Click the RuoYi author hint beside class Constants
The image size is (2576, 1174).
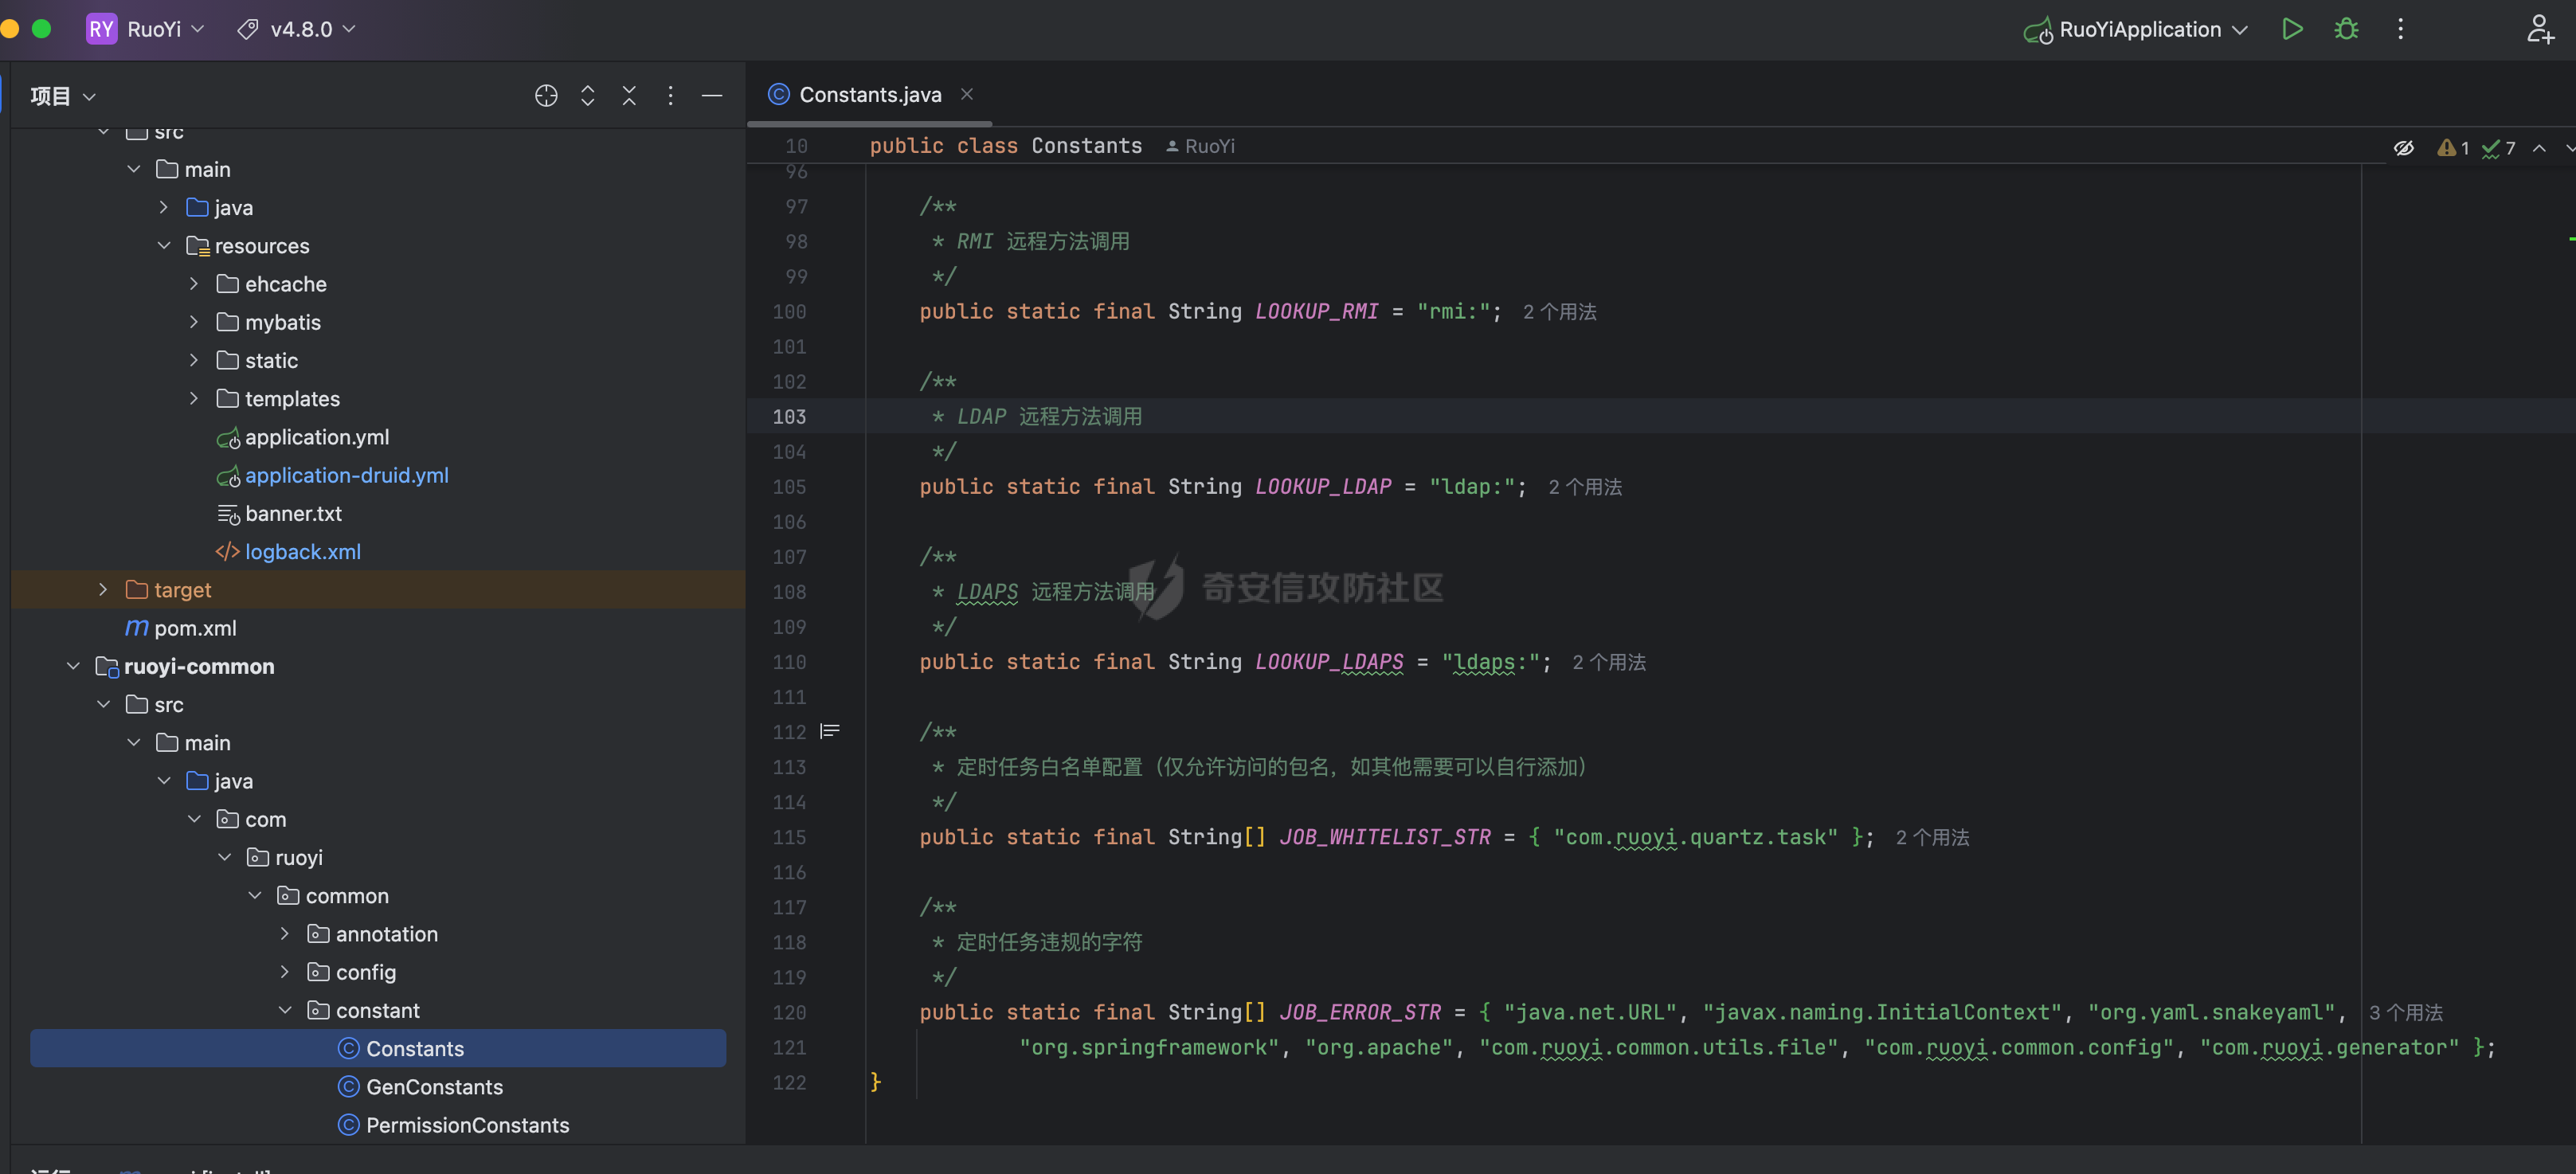(1200, 146)
